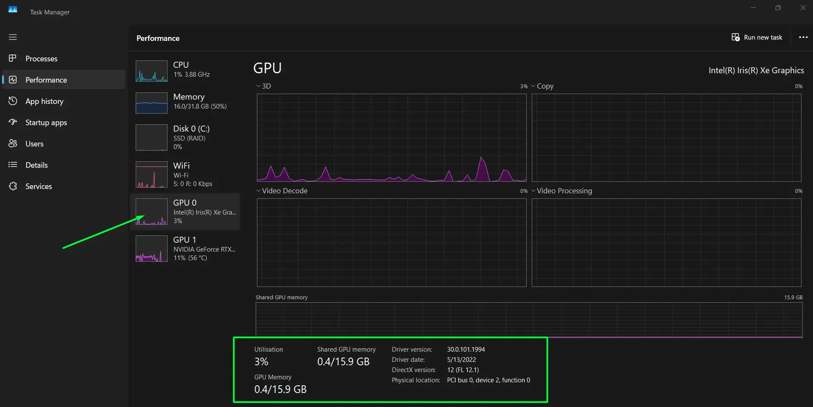Click the Run new task button
813x407 pixels.
tap(757, 37)
